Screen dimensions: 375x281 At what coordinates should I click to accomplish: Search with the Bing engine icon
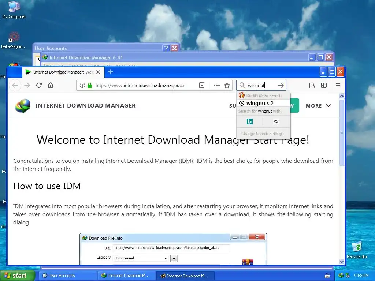pos(249,121)
